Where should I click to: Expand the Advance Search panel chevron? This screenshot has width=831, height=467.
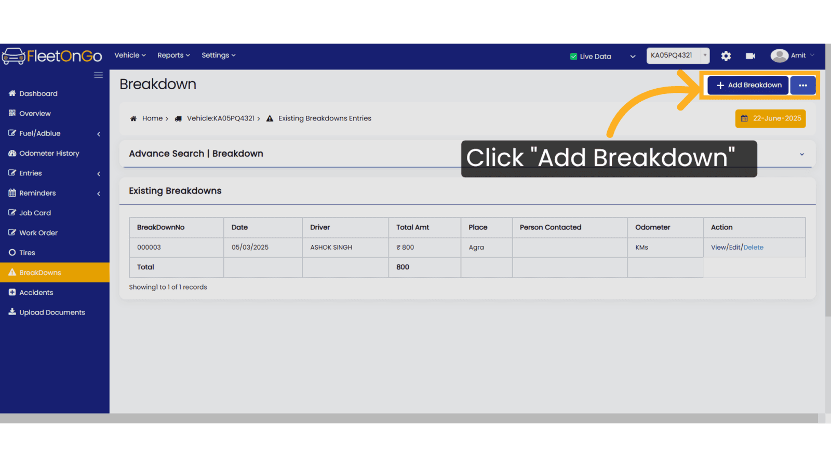(x=802, y=154)
